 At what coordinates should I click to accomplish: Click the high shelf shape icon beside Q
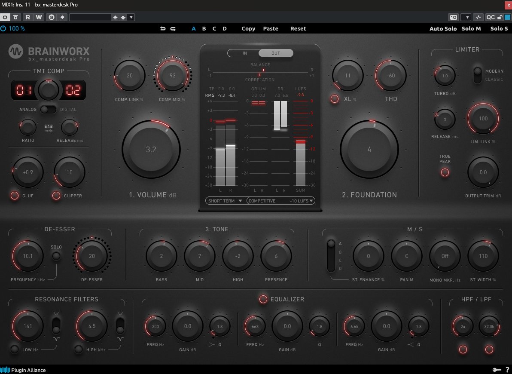coord(411,345)
